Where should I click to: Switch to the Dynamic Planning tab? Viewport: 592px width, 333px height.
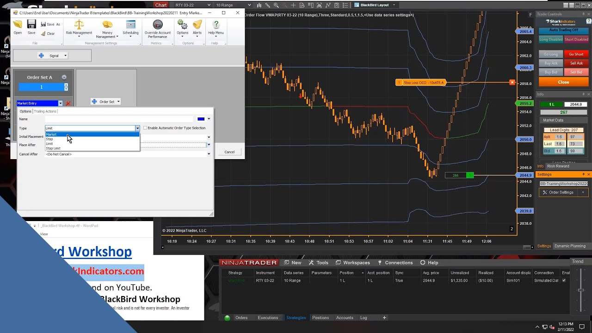pos(570,246)
